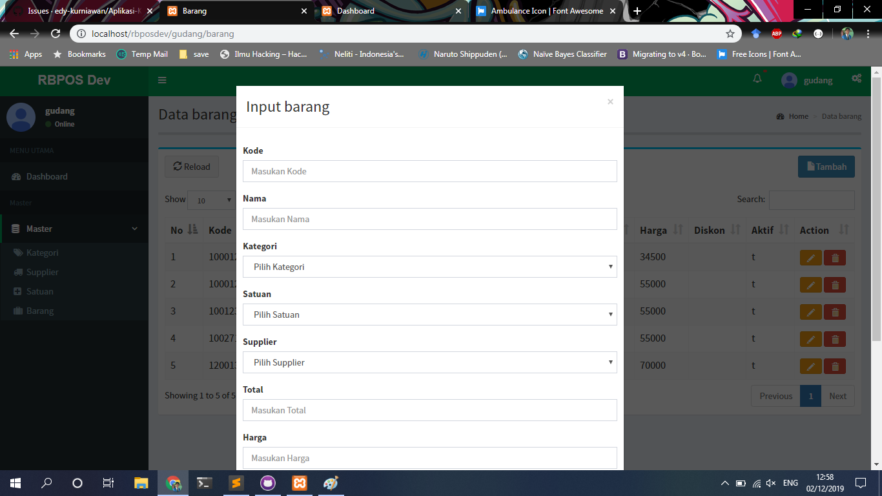
Task: Click the Tambah button
Action: click(x=826, y=166)
